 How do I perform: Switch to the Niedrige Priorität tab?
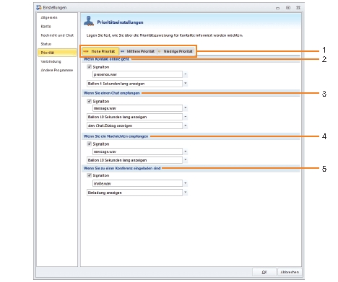[x=175, y=51]
